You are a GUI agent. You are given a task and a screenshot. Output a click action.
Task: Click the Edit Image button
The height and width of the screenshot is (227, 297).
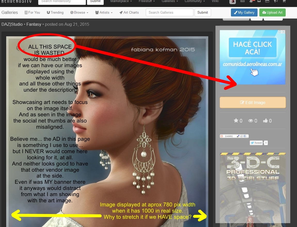[x=253, y=102]
